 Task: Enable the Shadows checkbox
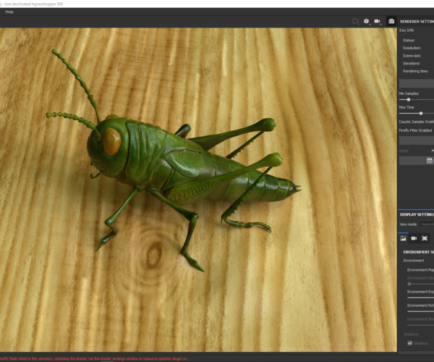pos(410,343)
